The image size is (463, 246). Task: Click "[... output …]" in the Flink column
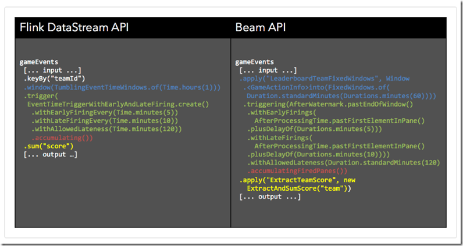[51, 155]
